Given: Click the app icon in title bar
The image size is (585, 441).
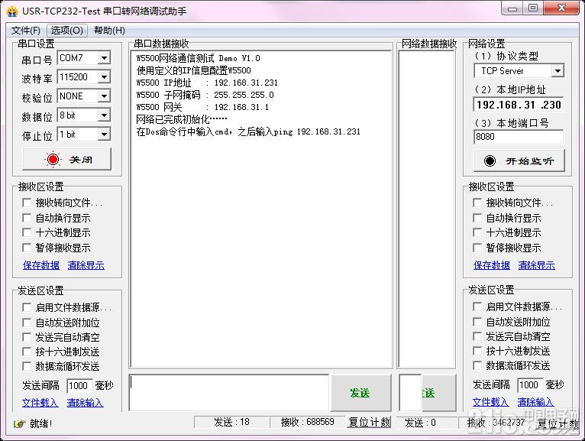Looking at the screenshot, I should (x=12, y=11).
